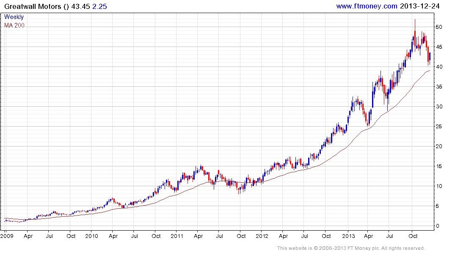Click the 0 price axis label
This screenshot has width=455, height=254.
tap(438, 226)
